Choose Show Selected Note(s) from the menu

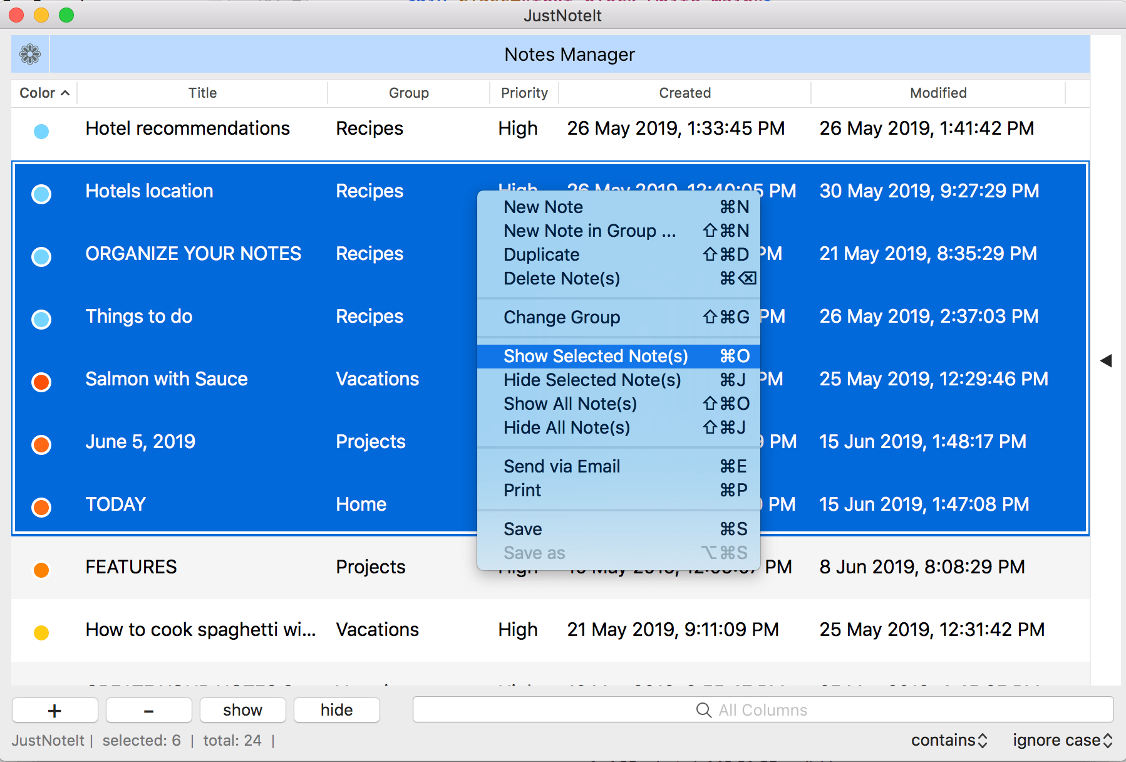coord(594,356)
